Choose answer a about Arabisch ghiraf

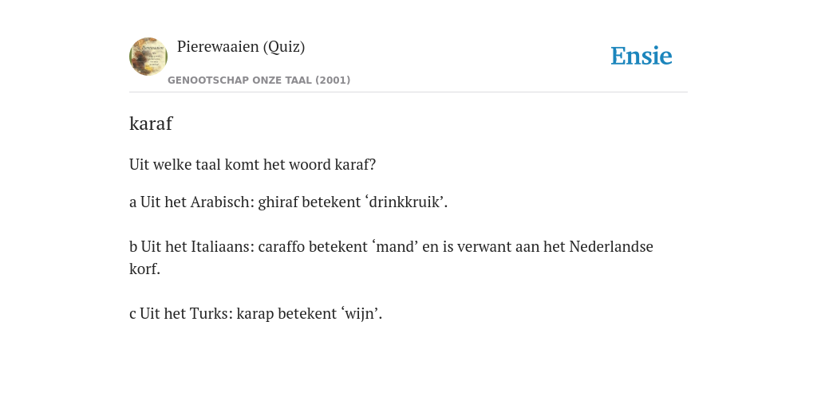(288, 202)
